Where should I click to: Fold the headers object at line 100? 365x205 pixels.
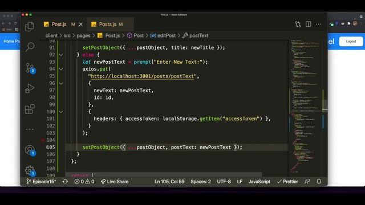tap(61, 112)
